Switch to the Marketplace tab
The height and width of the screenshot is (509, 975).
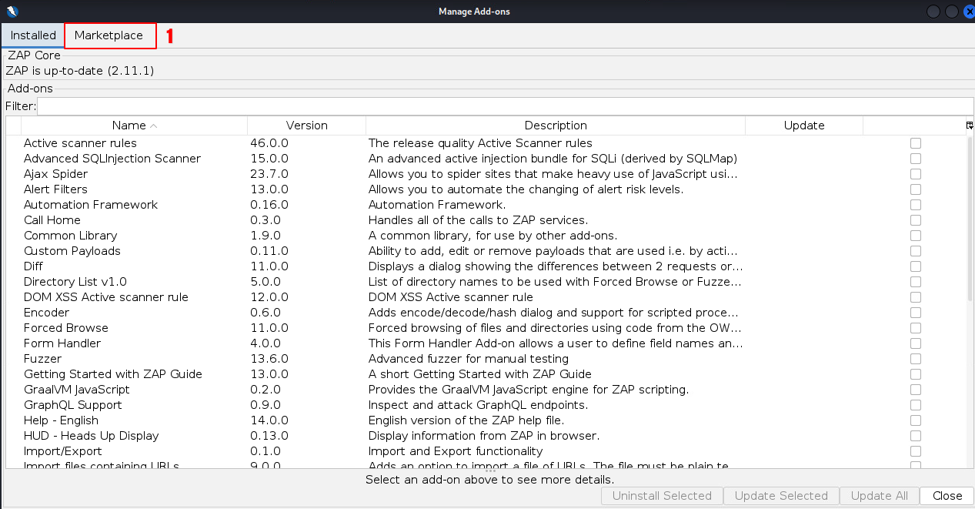point(109,35)
